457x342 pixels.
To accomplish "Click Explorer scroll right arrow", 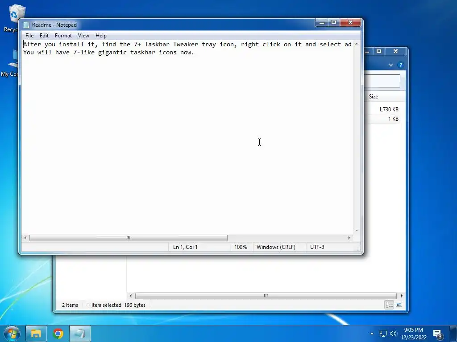I will [x=402, y=296].
